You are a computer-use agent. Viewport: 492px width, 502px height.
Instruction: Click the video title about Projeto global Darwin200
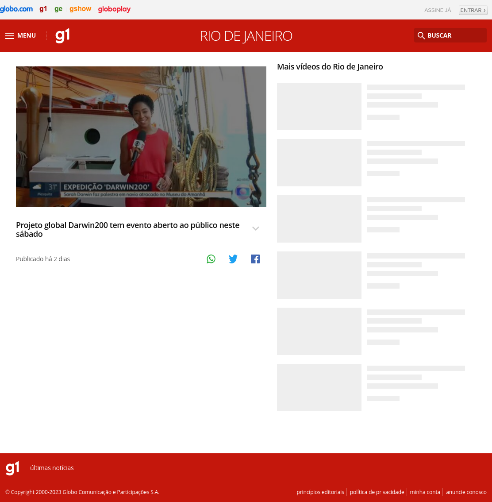(127, 230)
